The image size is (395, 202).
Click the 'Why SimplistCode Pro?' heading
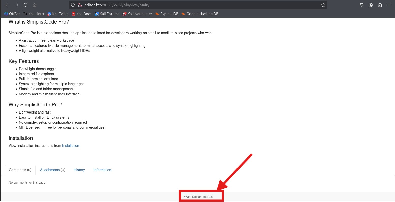tap(35, 105)
